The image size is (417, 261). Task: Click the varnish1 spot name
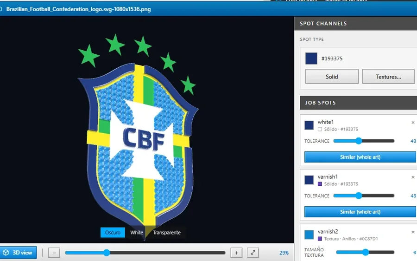[328, 176]
